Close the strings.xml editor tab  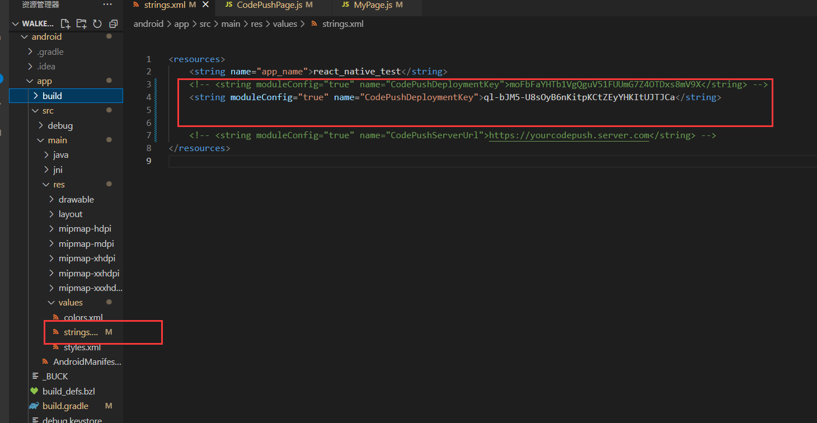click(205, 4)
